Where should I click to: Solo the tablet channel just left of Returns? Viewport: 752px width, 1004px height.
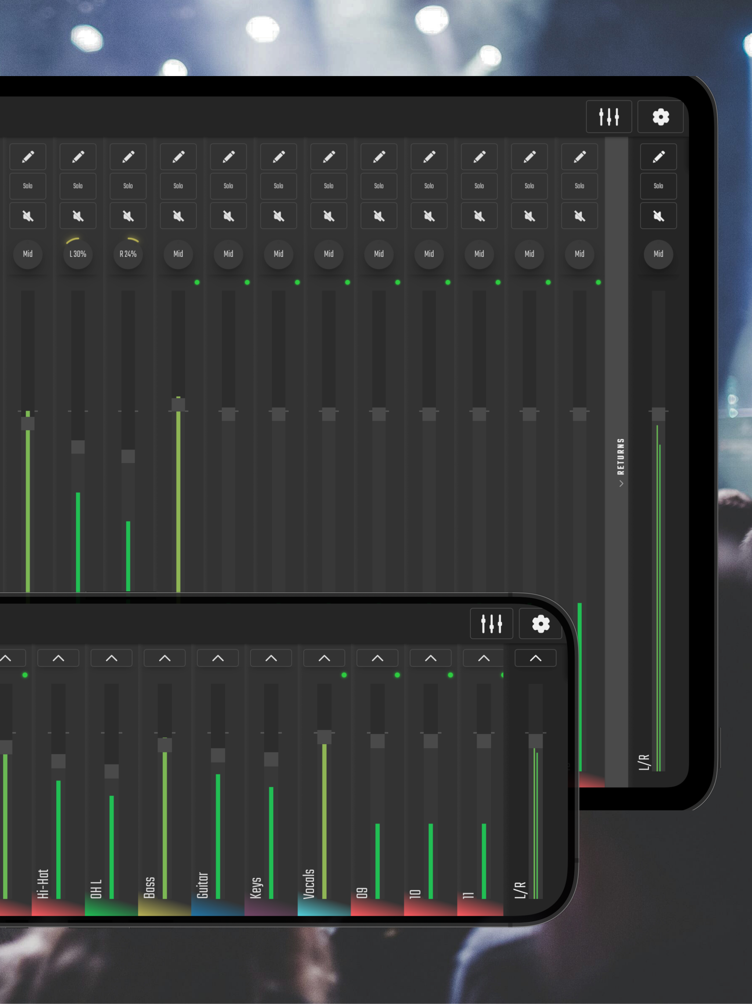[x=580, y=186]
